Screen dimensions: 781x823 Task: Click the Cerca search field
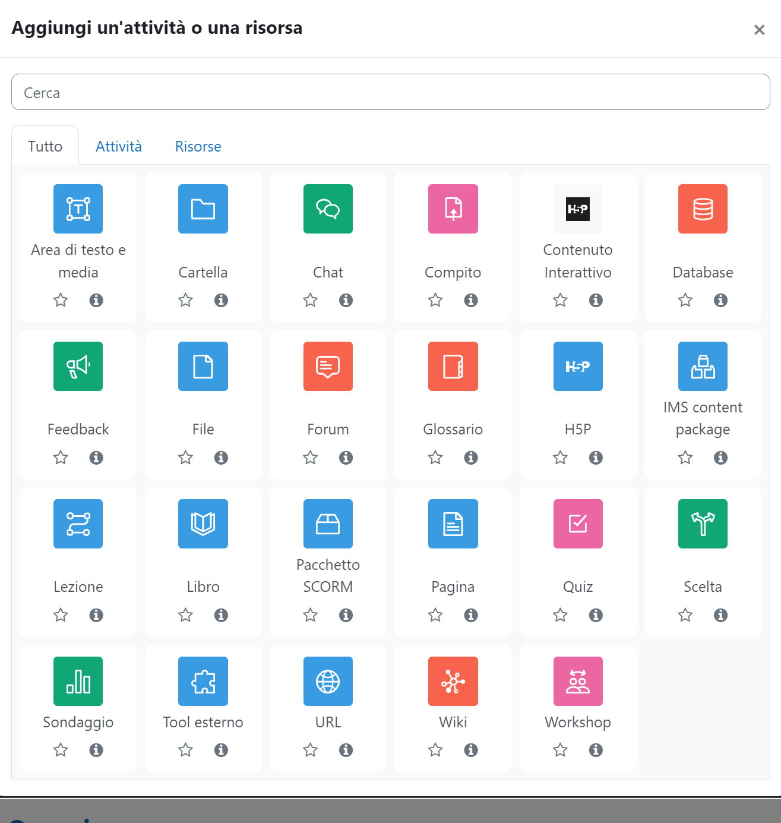[391, 92]
